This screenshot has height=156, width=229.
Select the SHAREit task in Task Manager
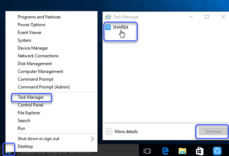coord(120,27)
